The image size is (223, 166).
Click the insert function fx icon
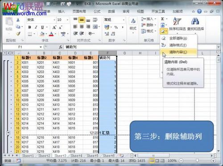(60, 47)
